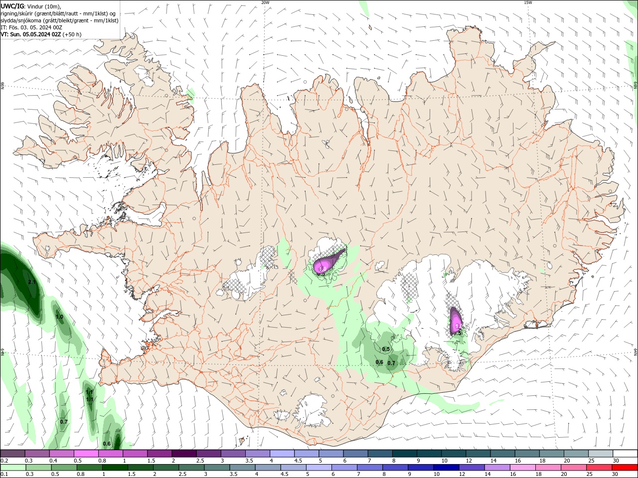Pick the red lower-scale swatch 25 to 30
638x478 pixels.
point(599,468)
